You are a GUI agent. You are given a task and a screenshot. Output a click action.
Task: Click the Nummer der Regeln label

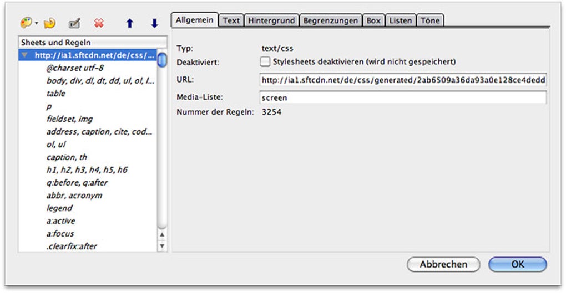tap(215, 112)
